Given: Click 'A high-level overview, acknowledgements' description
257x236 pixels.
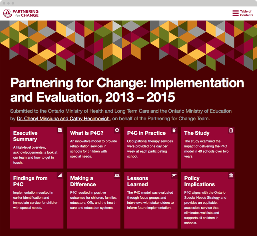Looking at the screenshot, I should (35, 155).
